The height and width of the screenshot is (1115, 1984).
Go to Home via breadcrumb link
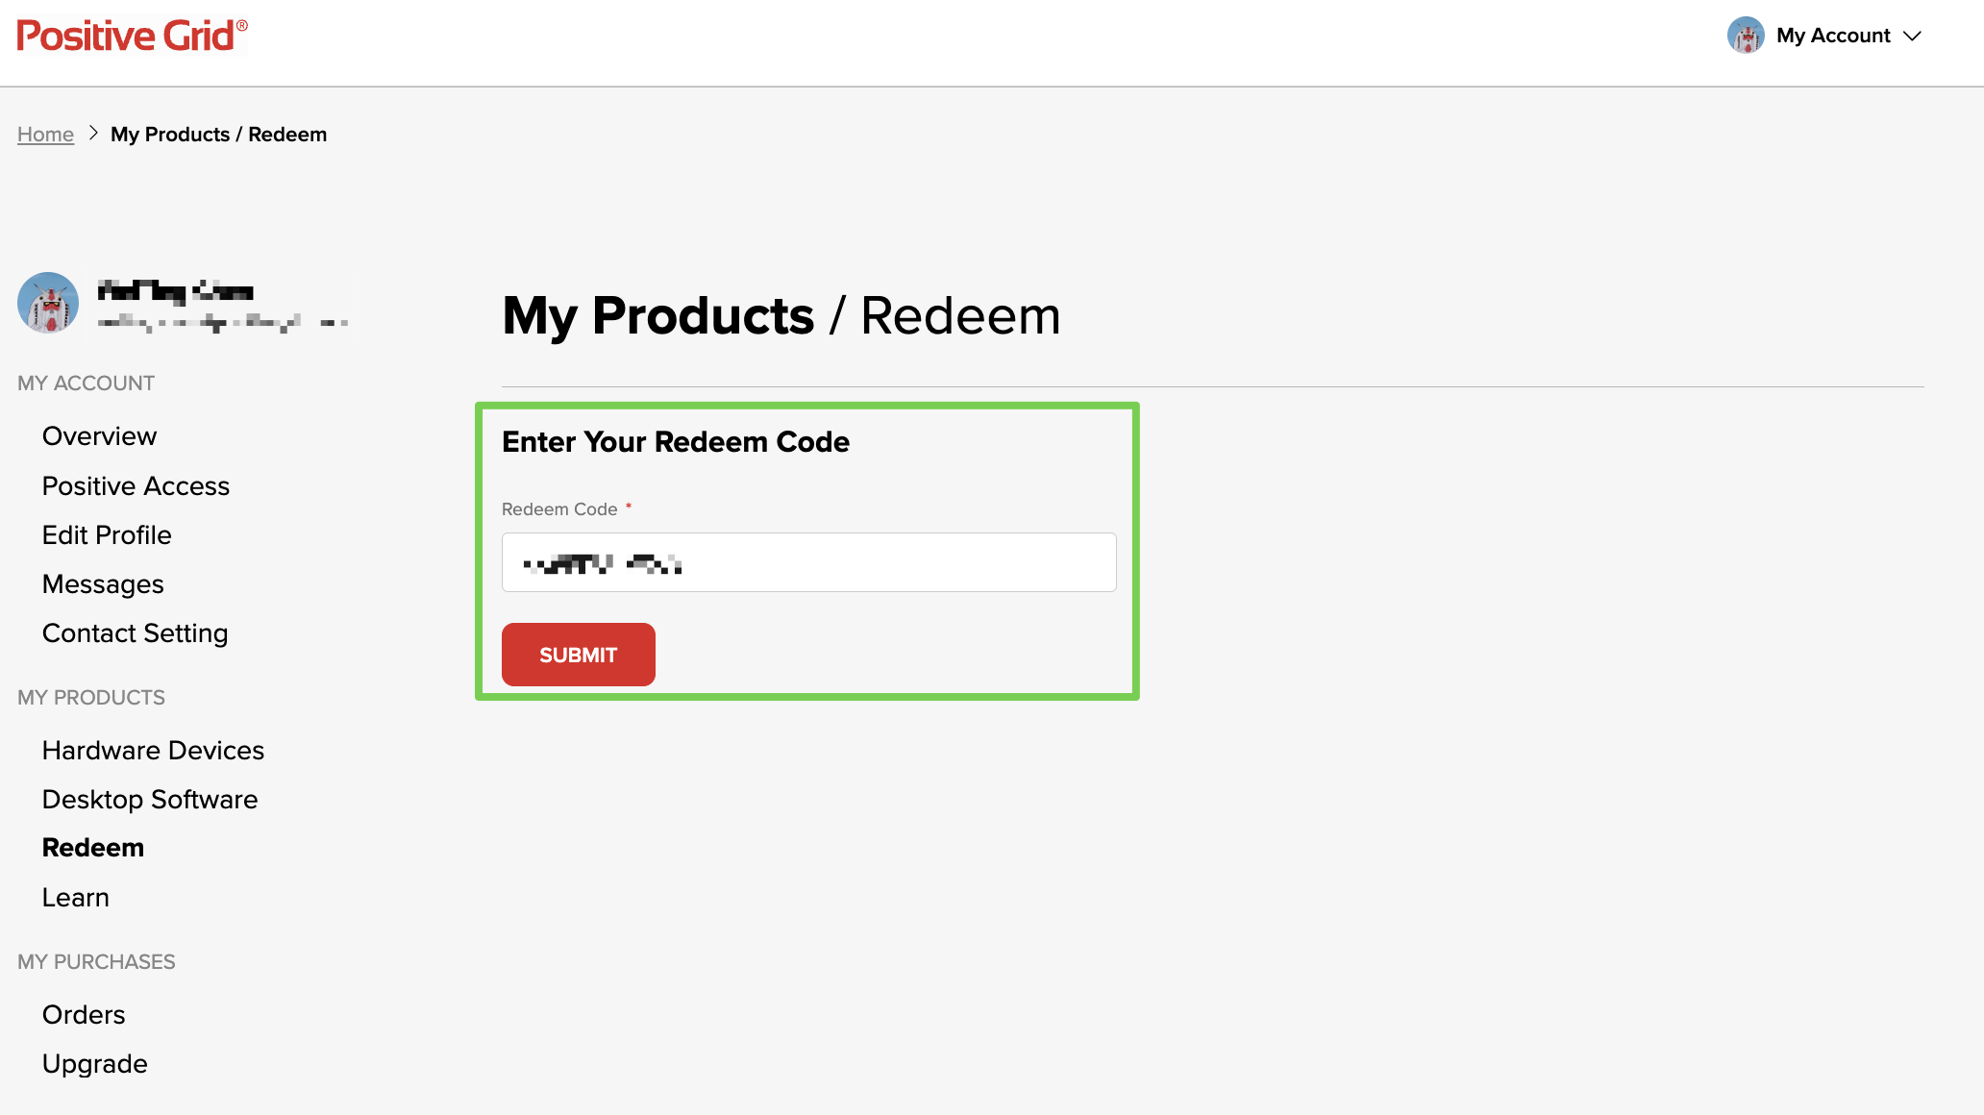click(45, 135)
